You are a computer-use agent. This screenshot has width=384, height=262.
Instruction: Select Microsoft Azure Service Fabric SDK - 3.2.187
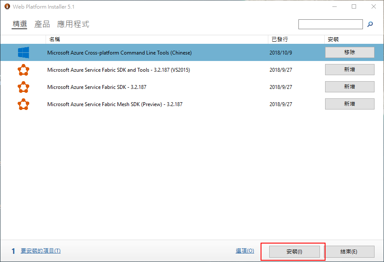(192, 87)
